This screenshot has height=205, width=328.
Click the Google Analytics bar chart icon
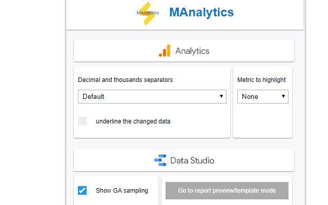click(x=165, y=51)
